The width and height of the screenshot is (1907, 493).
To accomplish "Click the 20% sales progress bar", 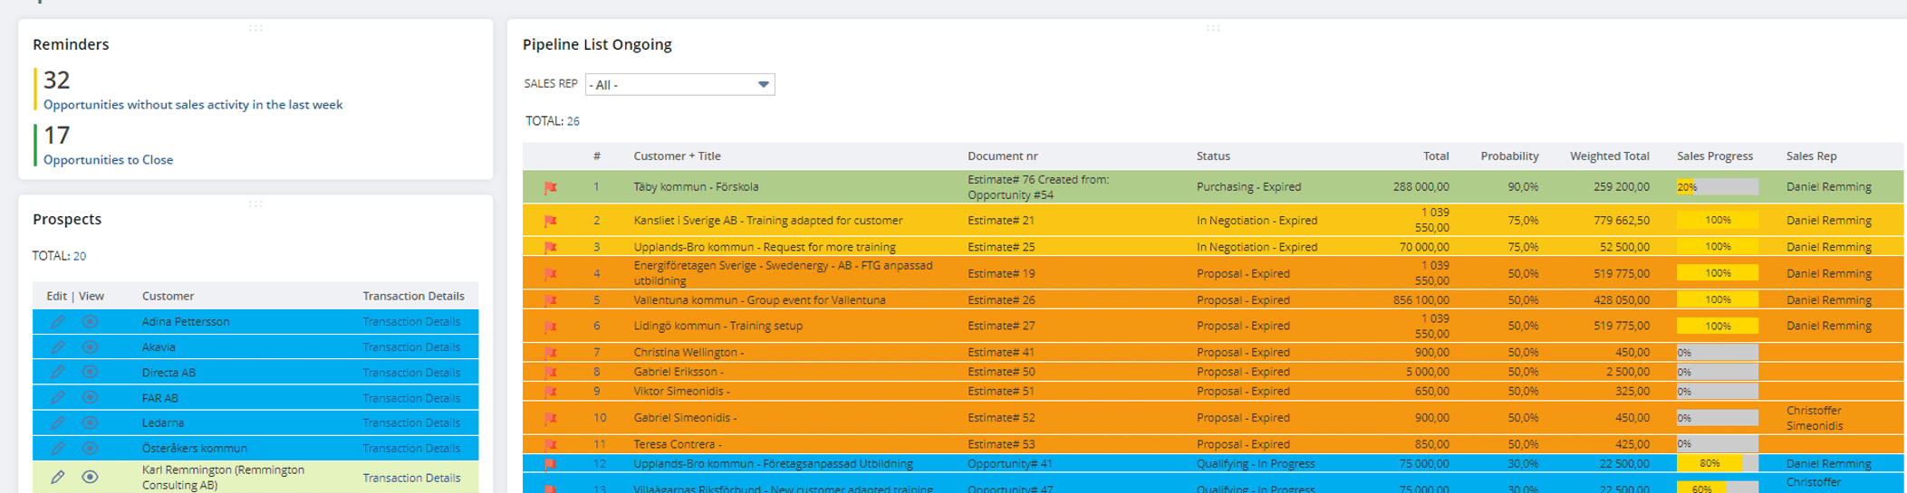I will 1717,187.
